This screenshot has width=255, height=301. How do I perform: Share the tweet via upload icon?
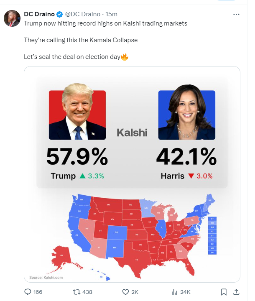click(x=236, y=292)
